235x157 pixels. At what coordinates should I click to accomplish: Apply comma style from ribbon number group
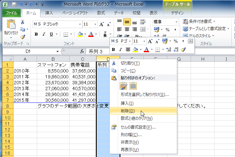point(175,29)
